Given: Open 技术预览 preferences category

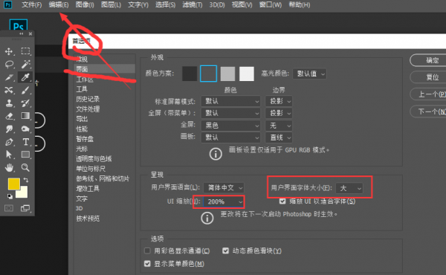Looking at the screenshot, I should click(x=88, y=219).
